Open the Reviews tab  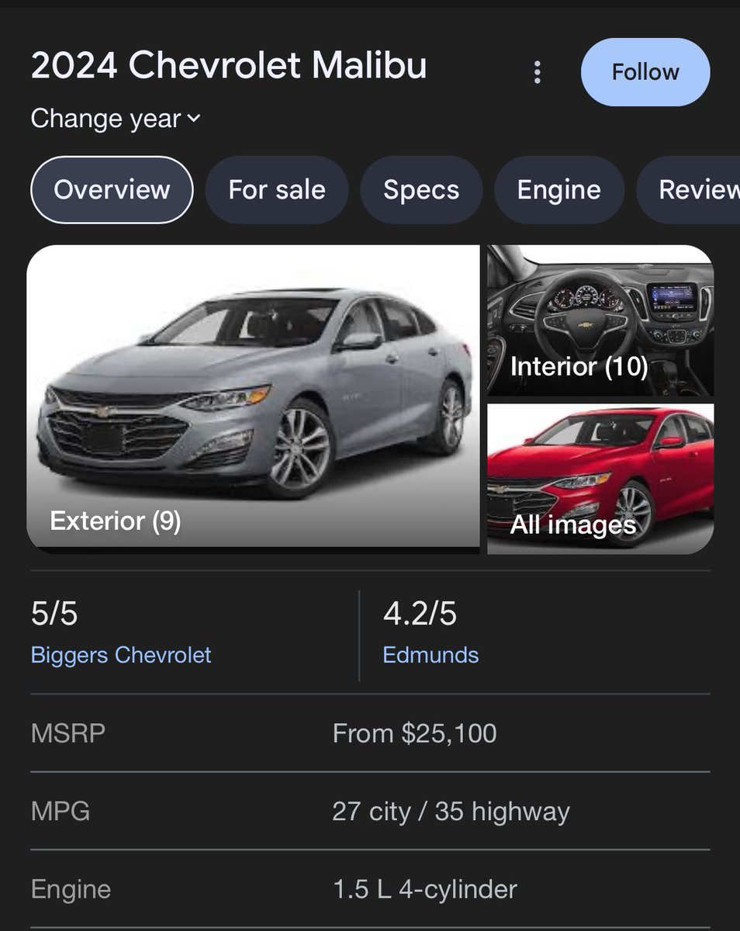tap(688, 190)
